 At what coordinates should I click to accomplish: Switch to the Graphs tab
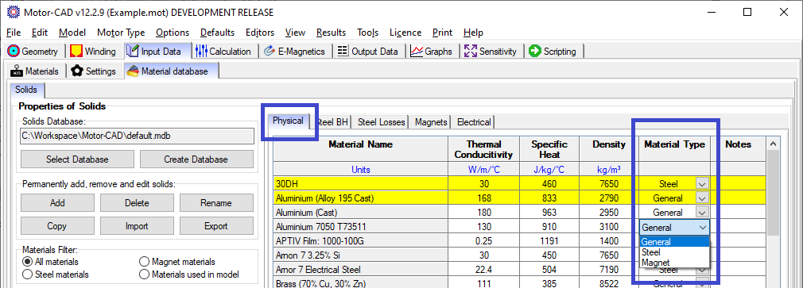[x=432, y=51]
